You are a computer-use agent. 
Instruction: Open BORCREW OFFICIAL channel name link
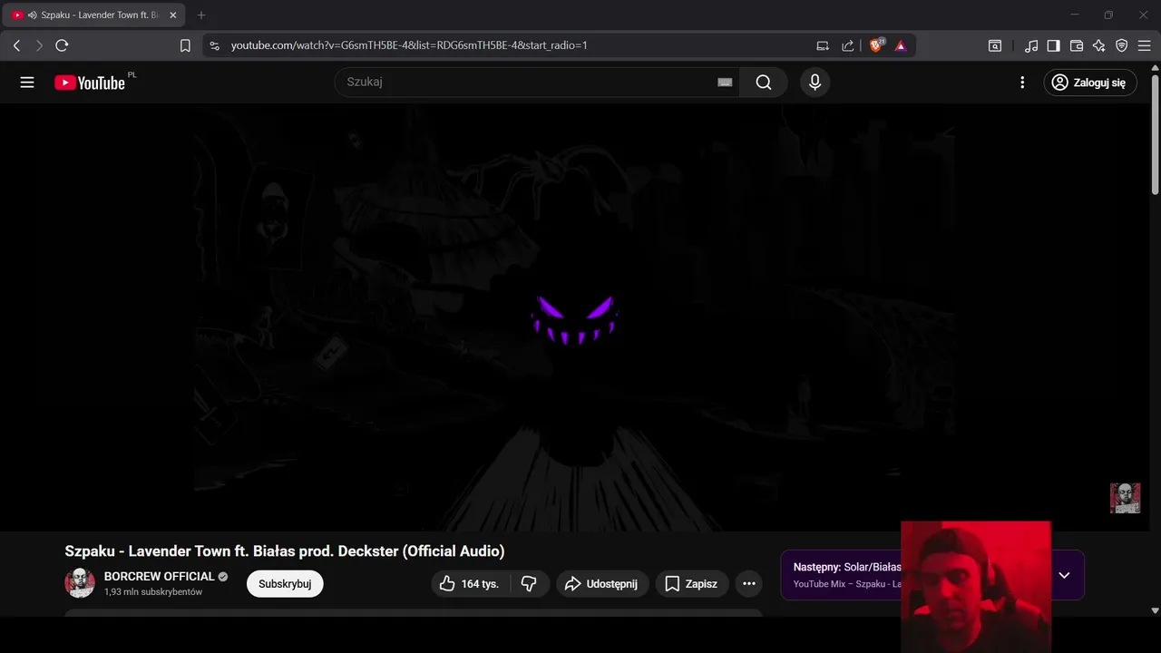pos(160,576)
